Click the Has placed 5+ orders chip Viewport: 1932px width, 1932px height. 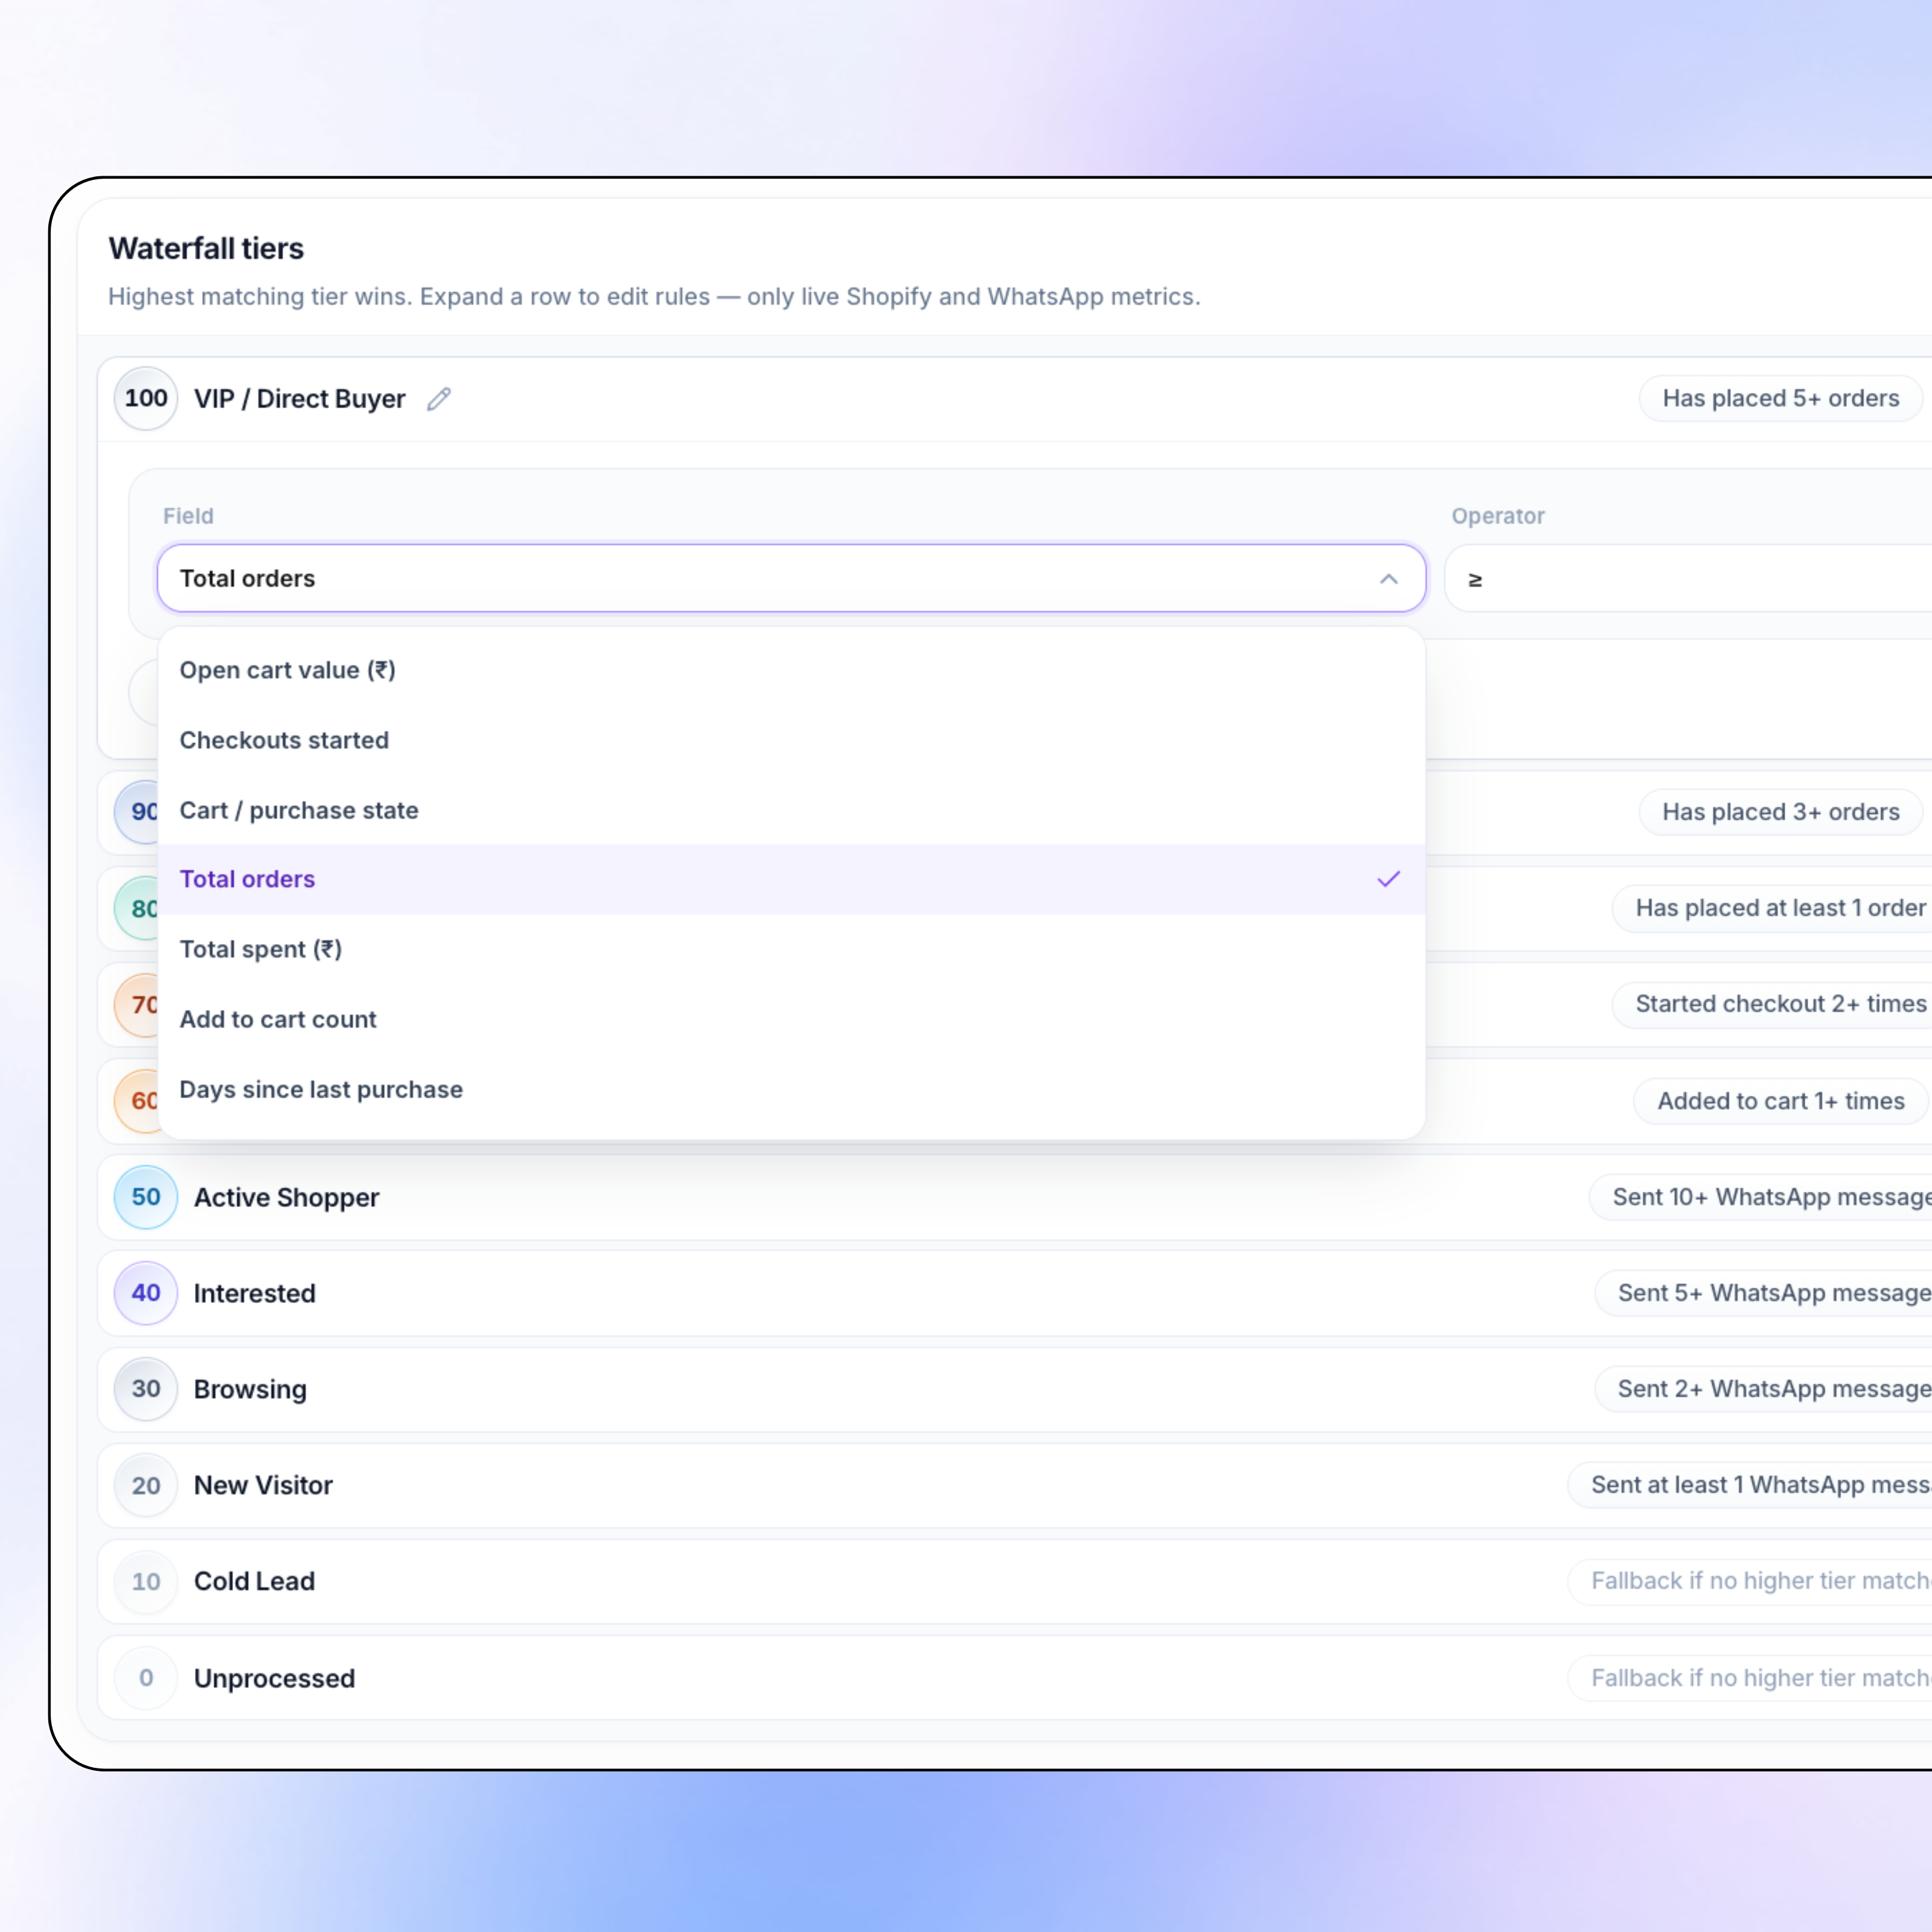pyautogui.click(x=1780, y=398)
